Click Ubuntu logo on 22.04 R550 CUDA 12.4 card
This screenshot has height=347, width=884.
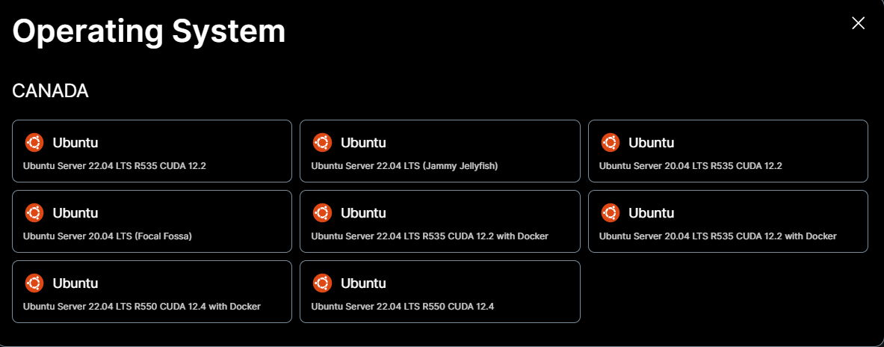pos(323,283)
